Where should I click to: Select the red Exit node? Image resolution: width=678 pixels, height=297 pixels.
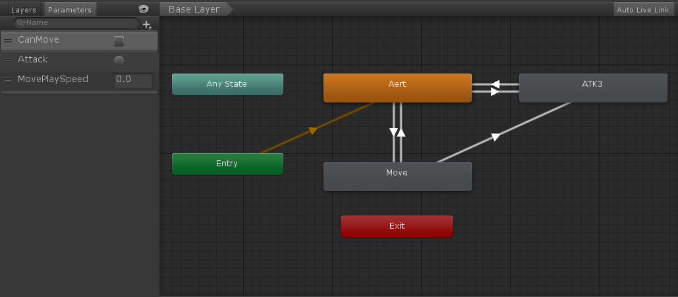coord(397,226)
